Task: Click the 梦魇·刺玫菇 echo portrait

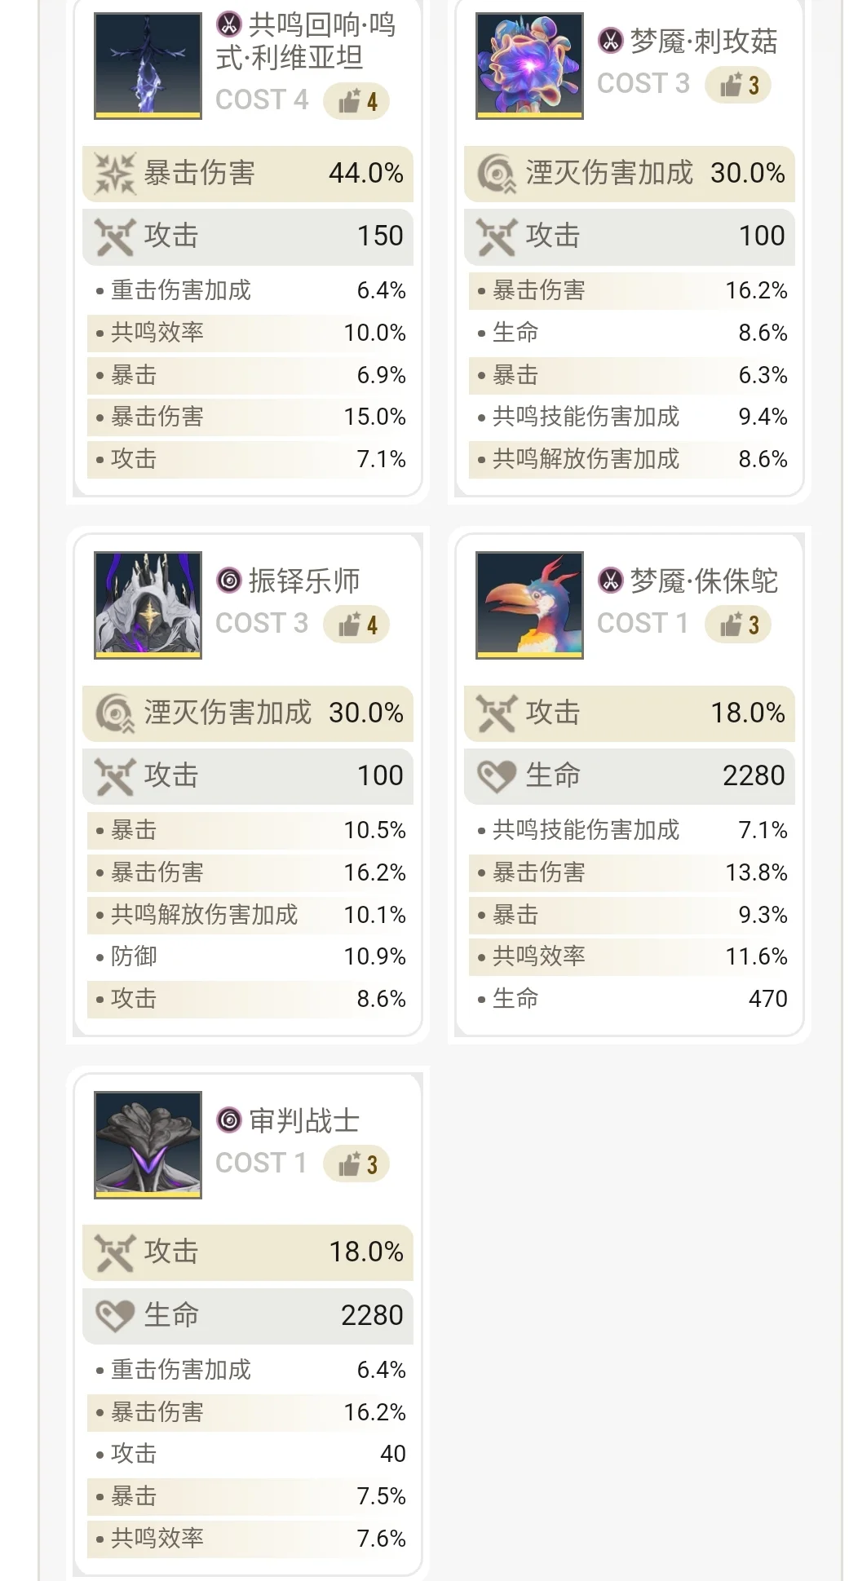Action: pos(529,66)
